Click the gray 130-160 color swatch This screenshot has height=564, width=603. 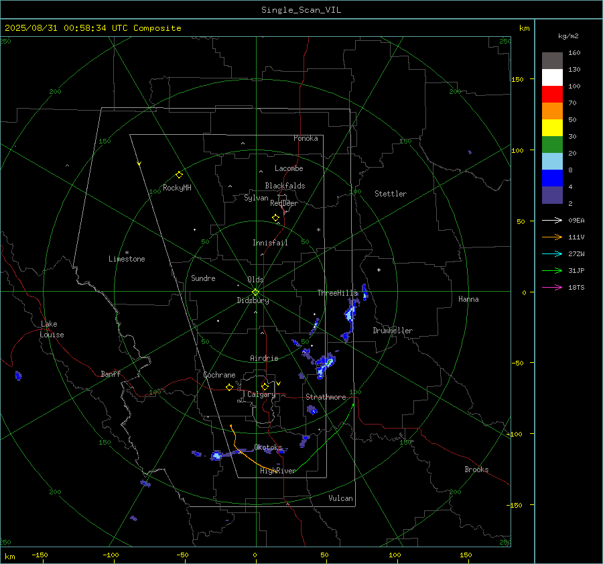(x=552, y=61)
